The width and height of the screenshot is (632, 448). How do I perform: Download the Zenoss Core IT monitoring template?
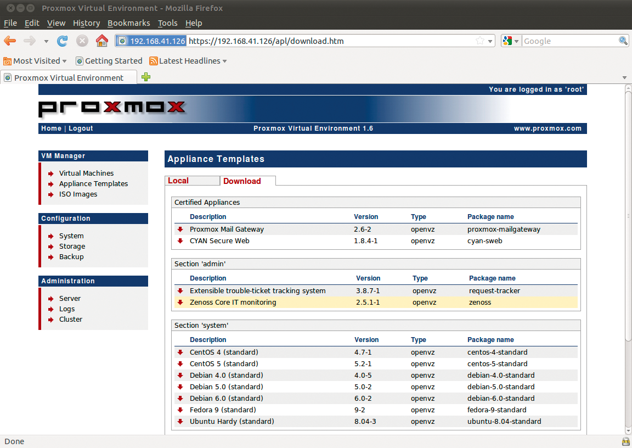[180, 302]
